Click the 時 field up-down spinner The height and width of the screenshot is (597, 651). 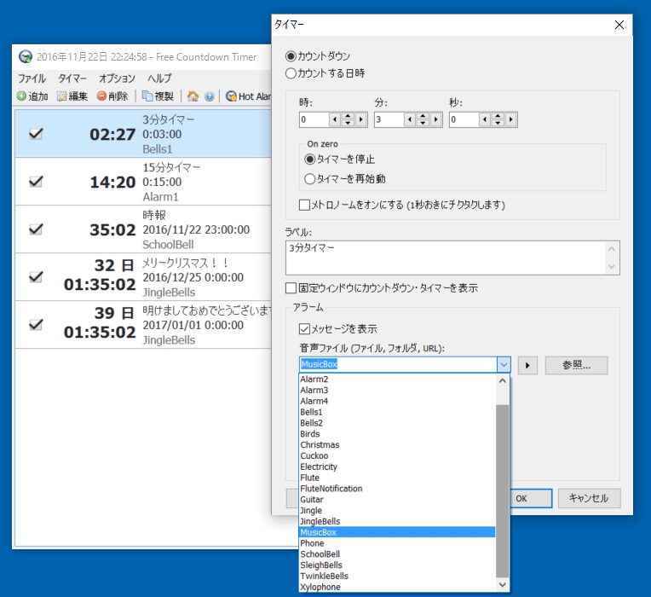pyautogui.click(x=348, y=119)
